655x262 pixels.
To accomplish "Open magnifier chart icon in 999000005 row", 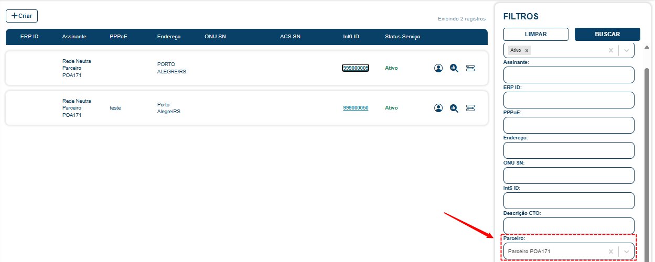I will [x=454, y=68].
